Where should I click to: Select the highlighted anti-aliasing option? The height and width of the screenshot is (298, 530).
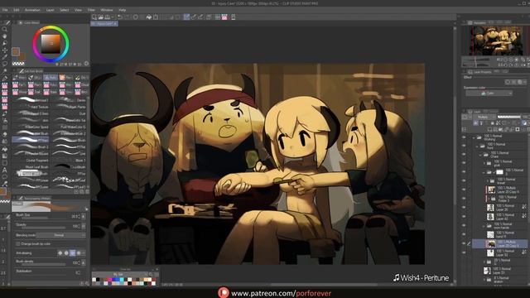pyautogui.click(x=72, y=252)
